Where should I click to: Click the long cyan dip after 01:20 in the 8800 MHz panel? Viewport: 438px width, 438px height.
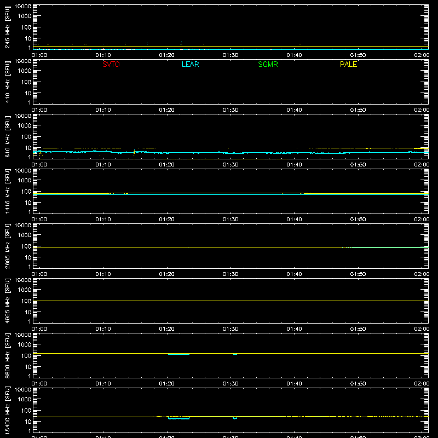pyautogui.click(x=179, y=354)
